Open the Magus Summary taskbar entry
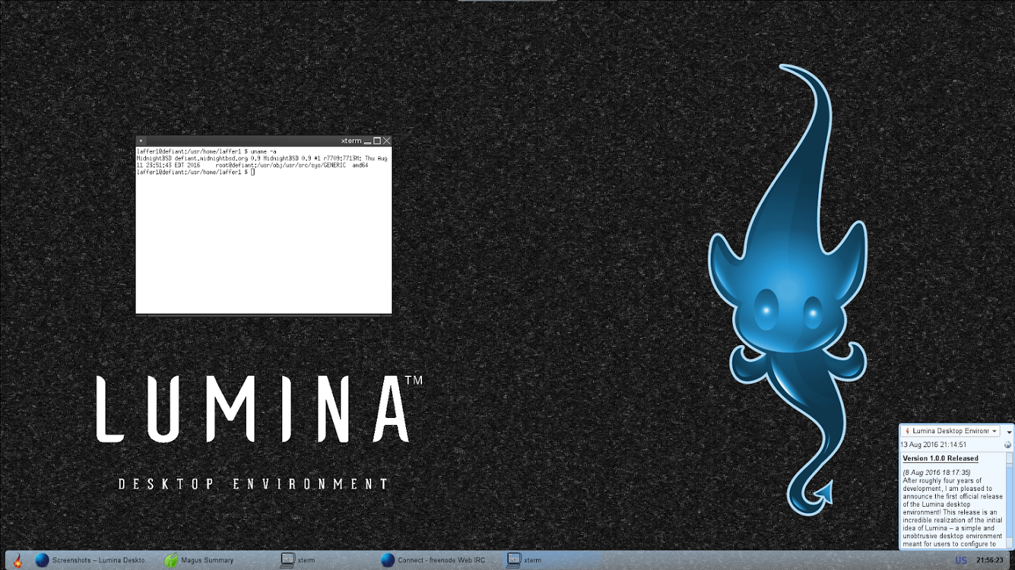Screen dimensions: 1015x570 200,560
